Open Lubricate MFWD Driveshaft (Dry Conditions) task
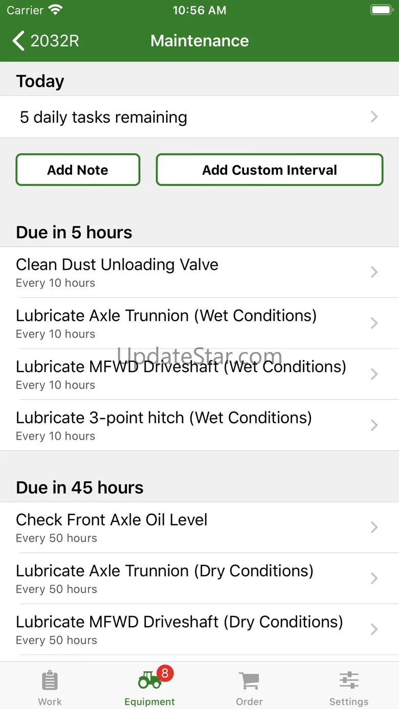The width and height of the screenshot is (399, 709). pyautogui.click(x=179, y=629)
